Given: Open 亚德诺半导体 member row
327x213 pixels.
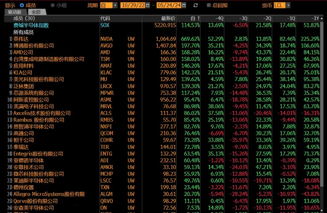Looking at the screenshot, I should click(28, 160).
